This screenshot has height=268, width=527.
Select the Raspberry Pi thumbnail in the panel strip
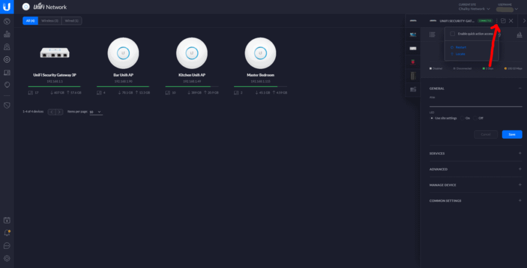(x=413, y=62)
